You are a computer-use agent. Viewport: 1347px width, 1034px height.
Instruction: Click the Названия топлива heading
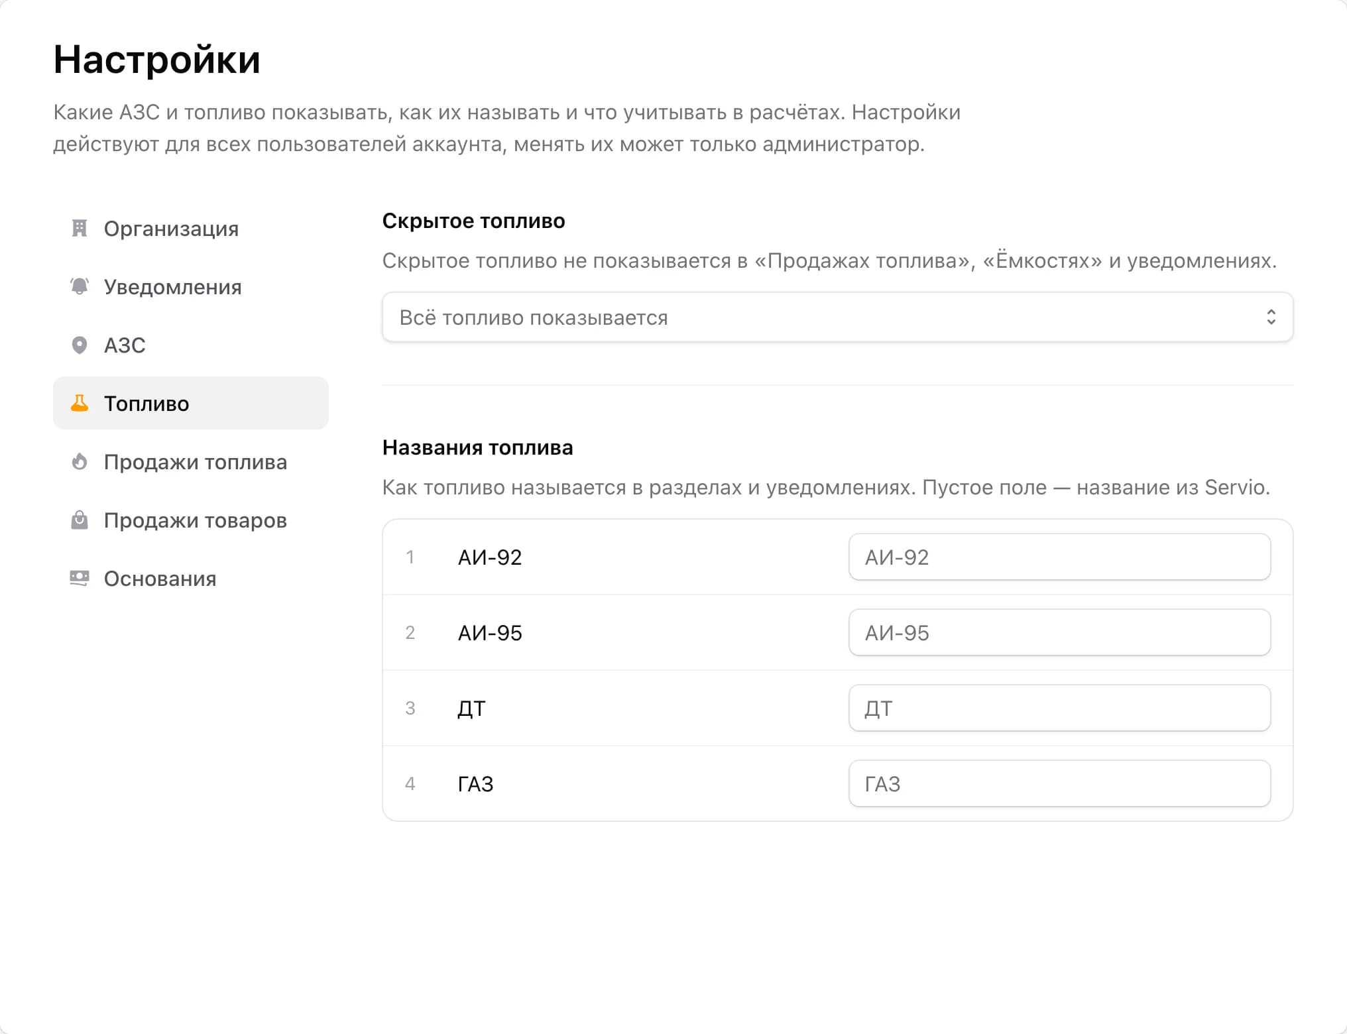click(x=477, y=447)
